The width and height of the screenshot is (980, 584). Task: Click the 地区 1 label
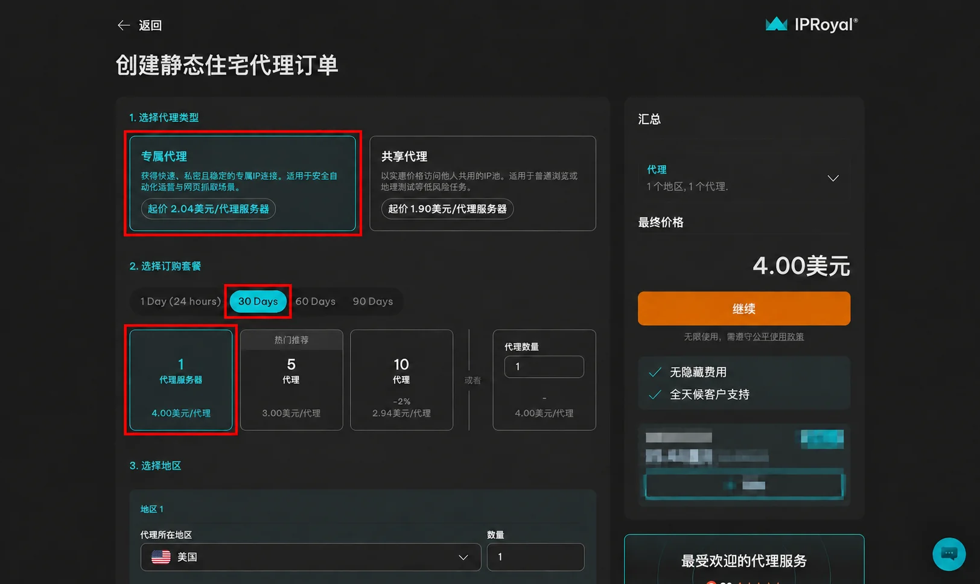[x=152, y=509]
